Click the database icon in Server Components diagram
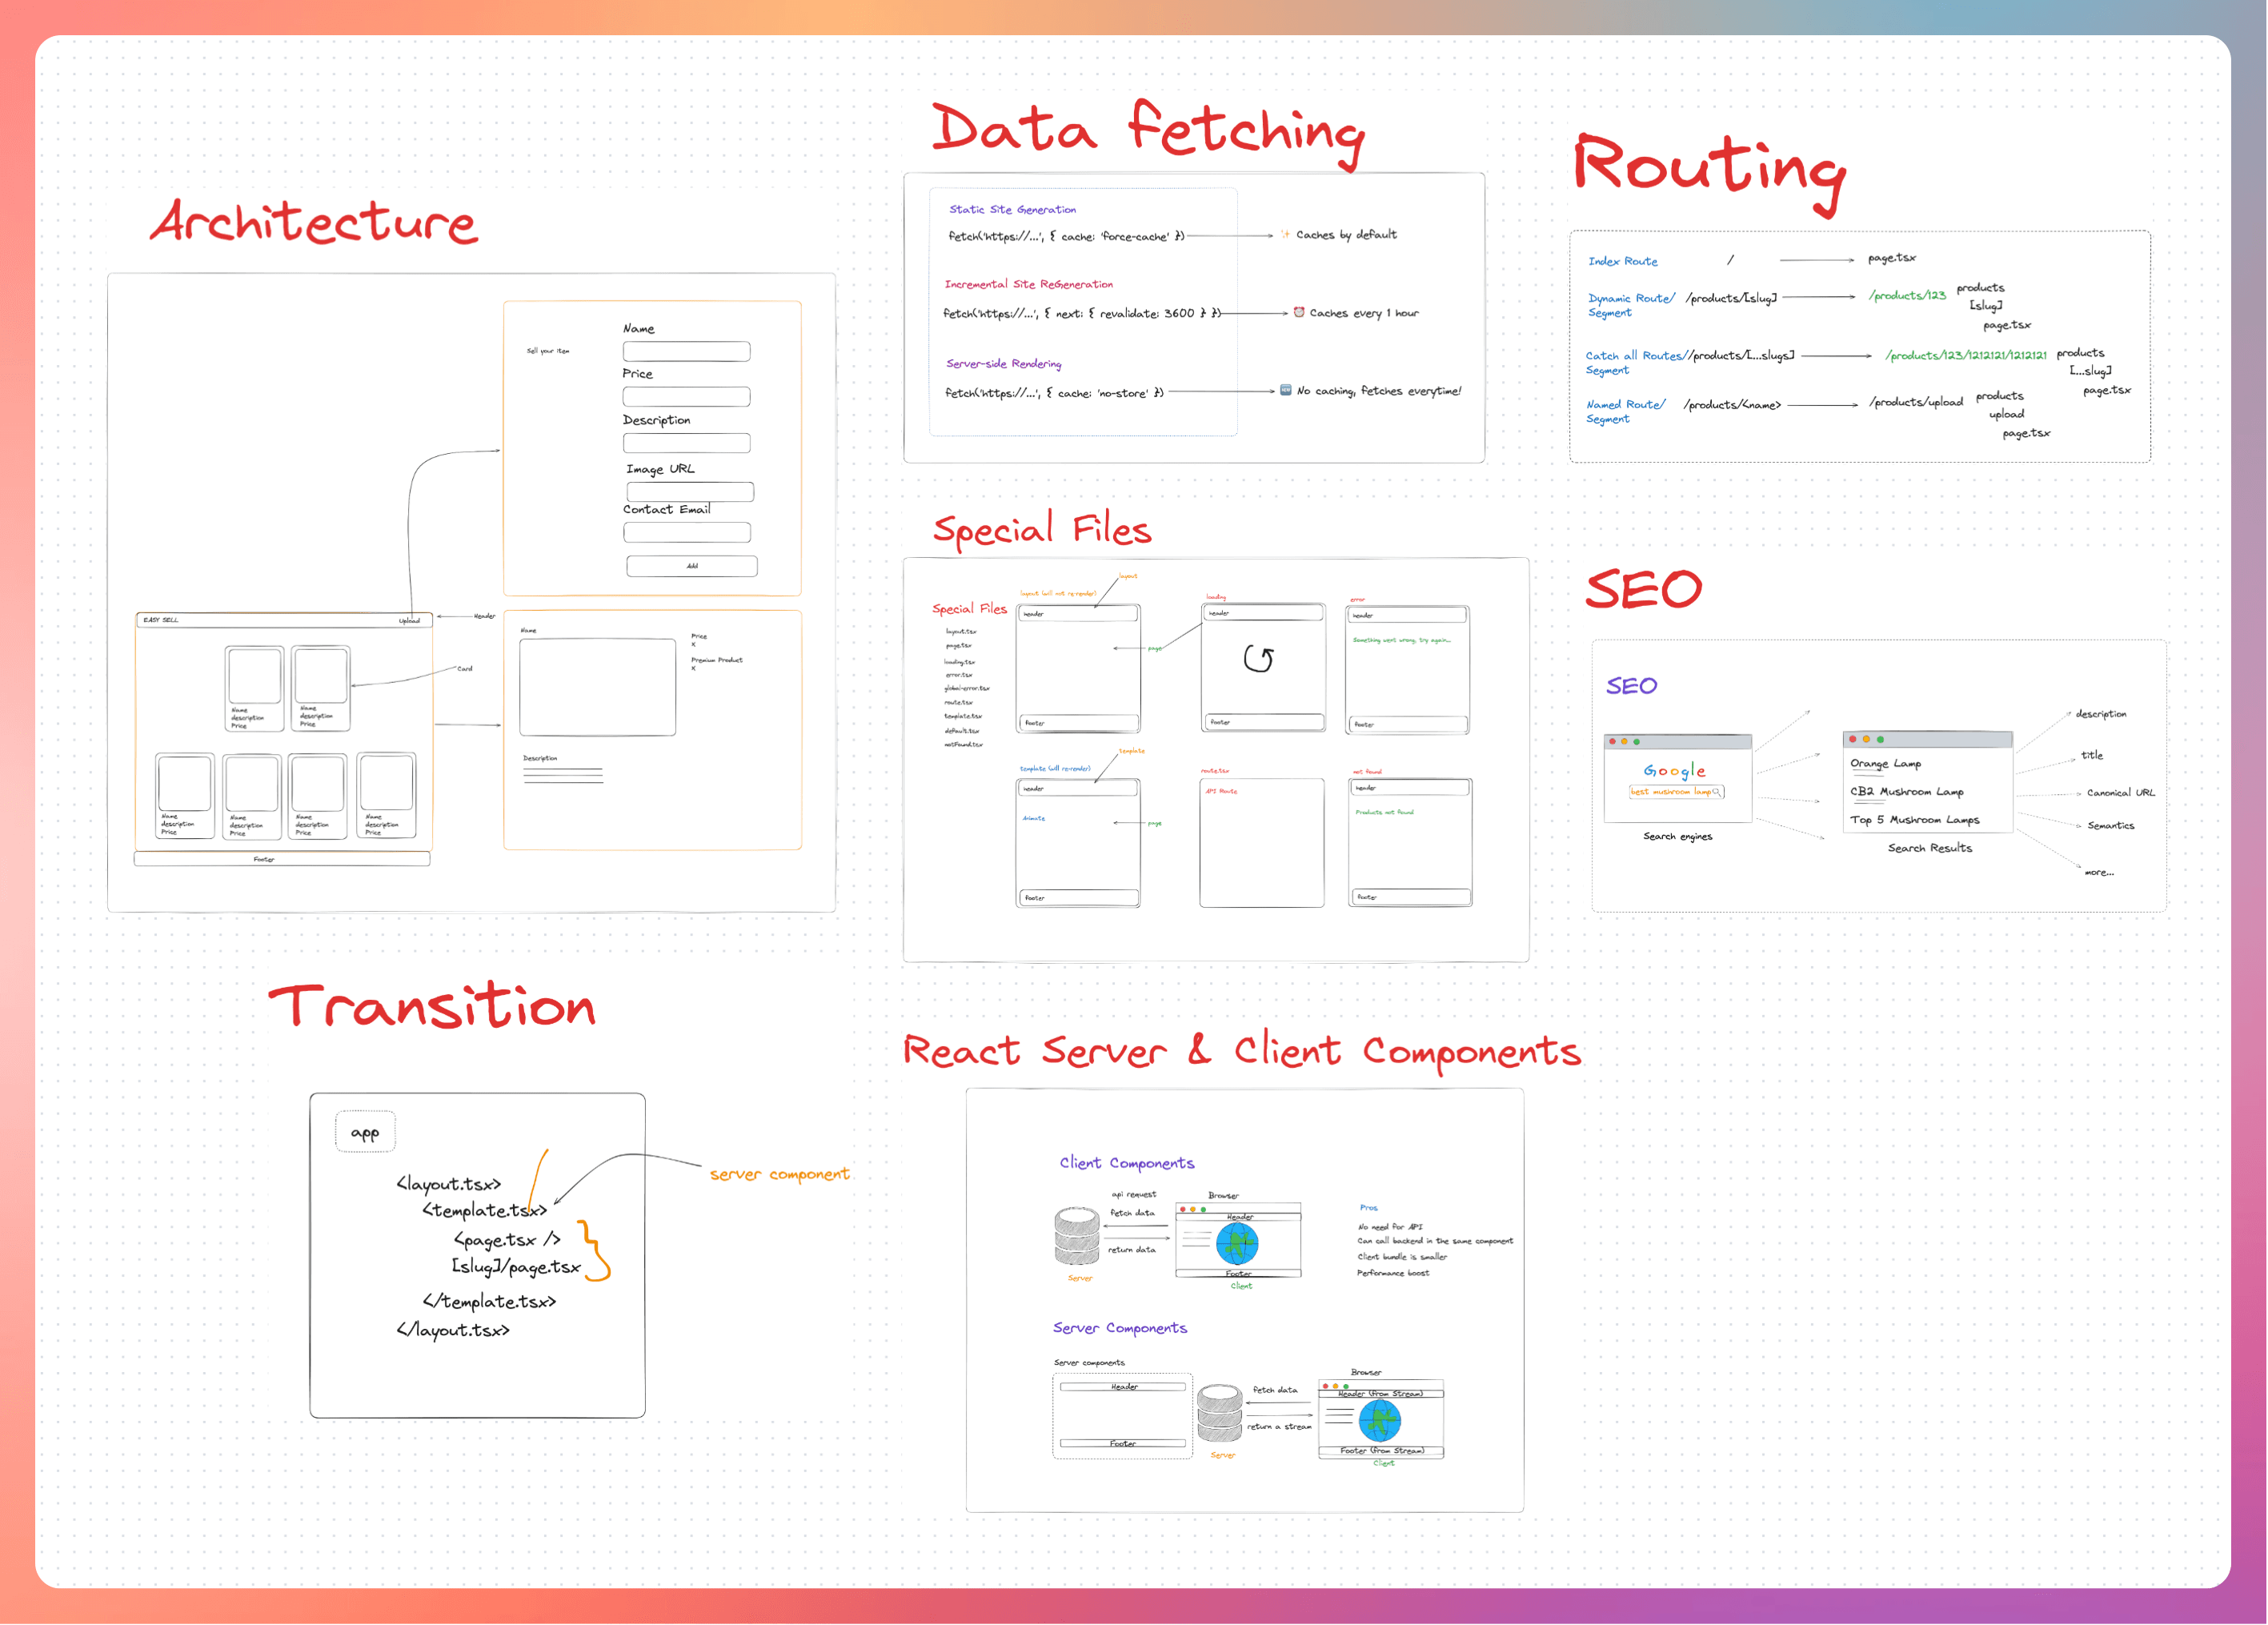This screenshot has height=1625, width=2268. [x=1219, y=1413]
